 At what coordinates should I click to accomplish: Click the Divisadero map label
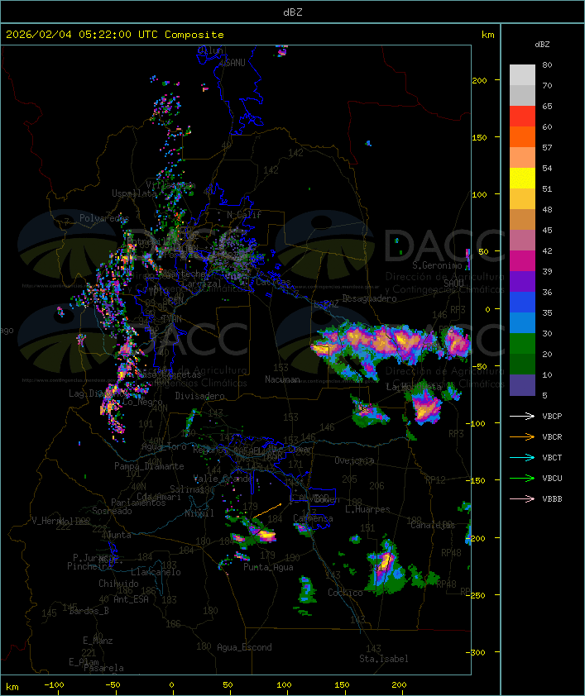click(199, 396)
